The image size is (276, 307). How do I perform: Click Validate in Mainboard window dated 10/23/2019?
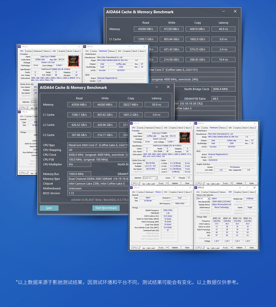[x=239, y=183]
